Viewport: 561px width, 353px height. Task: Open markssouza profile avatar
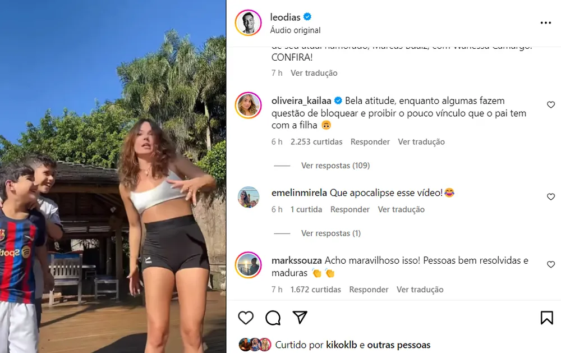click(x=249, y=265)
